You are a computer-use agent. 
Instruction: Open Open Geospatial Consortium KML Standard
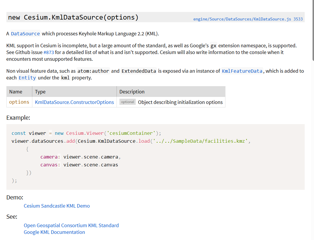71,225
